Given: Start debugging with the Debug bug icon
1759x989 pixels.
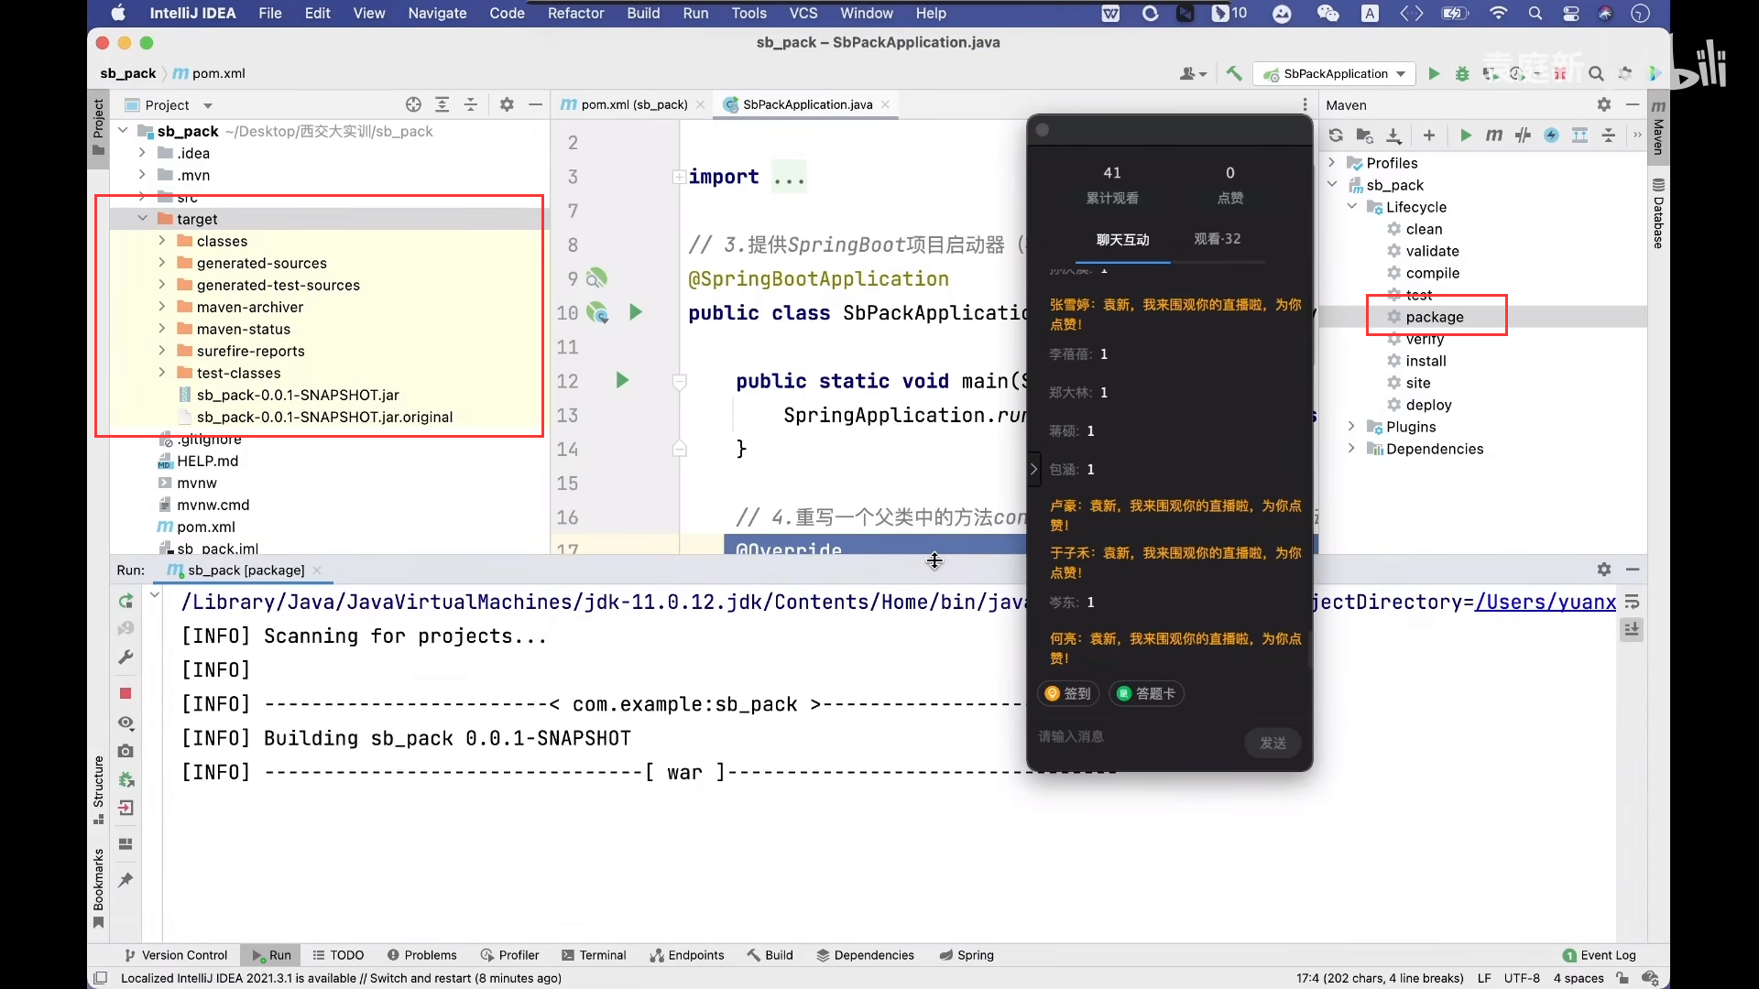Looking at the screenshot, I should click(x=1462, y=74).
